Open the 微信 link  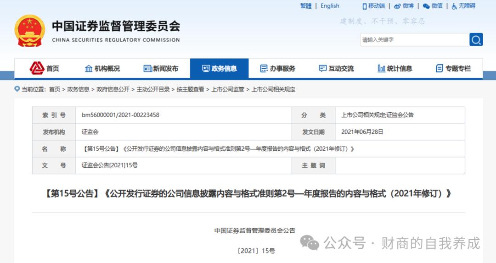[437, 5]
